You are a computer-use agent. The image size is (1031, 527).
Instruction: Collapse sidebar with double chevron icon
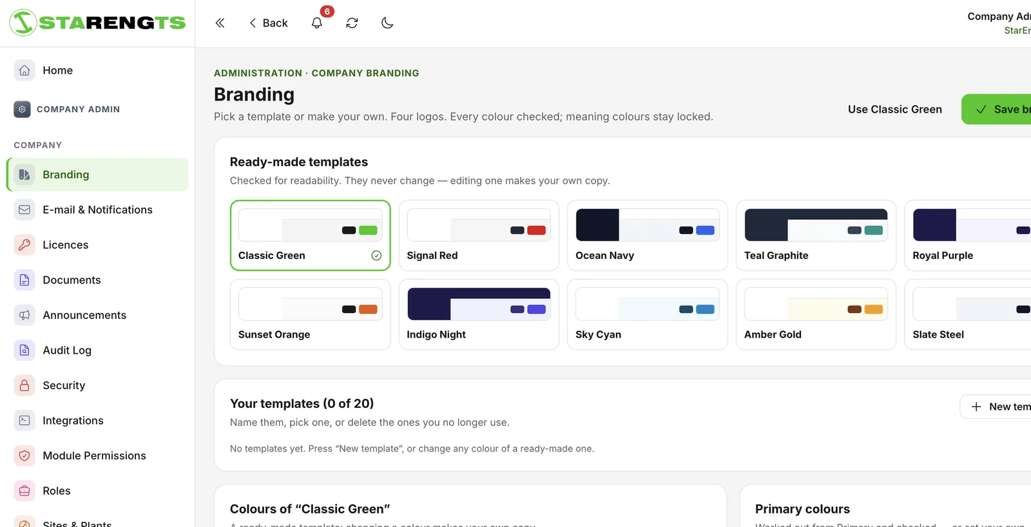click(220, 23)
